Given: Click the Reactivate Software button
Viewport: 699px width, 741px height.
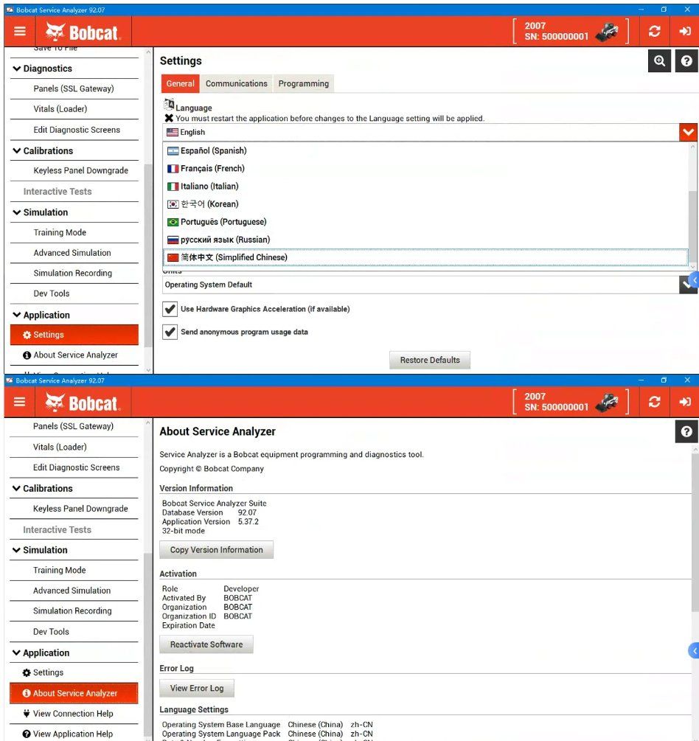Looking at the screenshot, I should 206,644.
